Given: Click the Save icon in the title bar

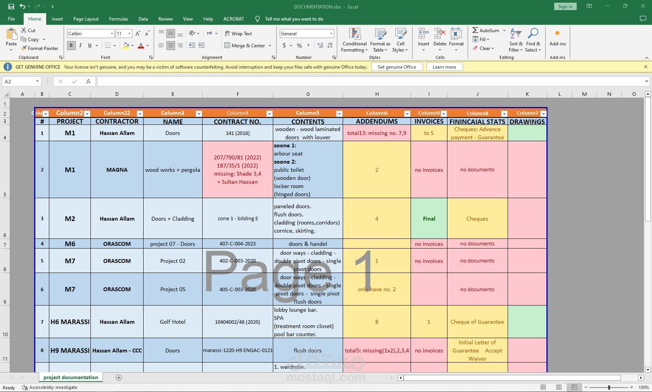Looking at the screenshot, I should tap(11, 7).
